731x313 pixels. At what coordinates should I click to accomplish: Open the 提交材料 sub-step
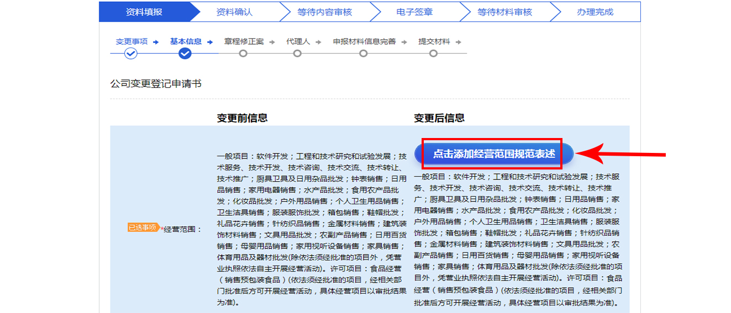(x=434, y=41)
